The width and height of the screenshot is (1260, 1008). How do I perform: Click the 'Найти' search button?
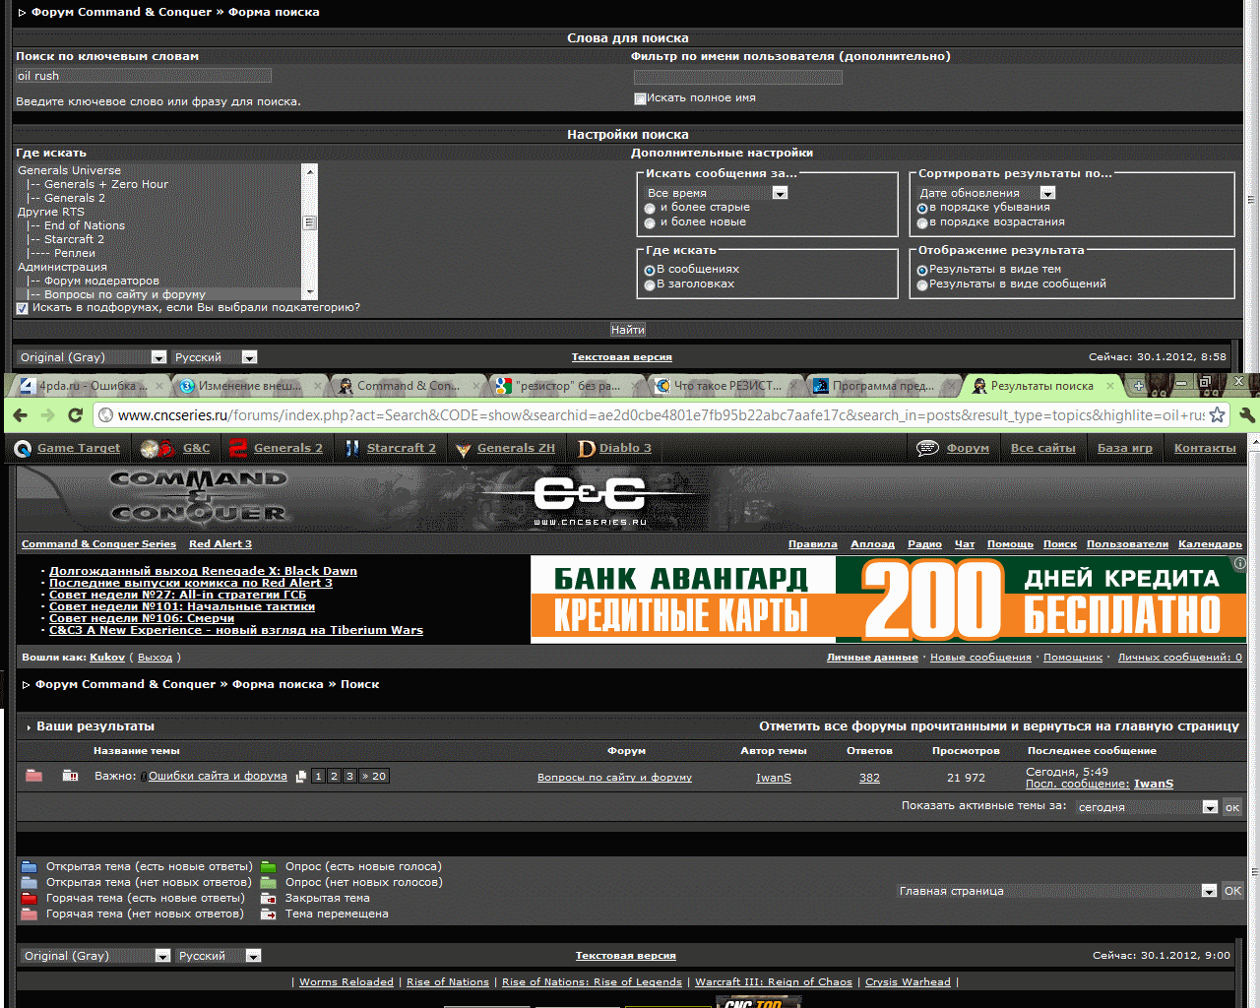click(627, 330)
